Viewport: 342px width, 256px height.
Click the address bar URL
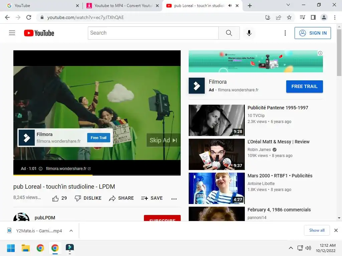tap(85, 17)
